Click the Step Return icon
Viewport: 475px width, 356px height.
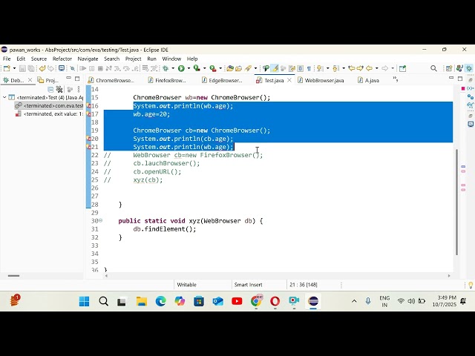[136, 68]
